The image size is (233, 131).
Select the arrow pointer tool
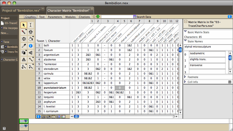[x=24, y=25]
